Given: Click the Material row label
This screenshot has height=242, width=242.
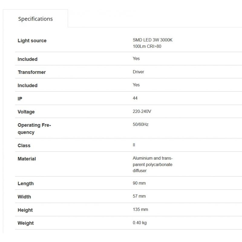Looking at the screenshot, I should pyautogui.click(x=27, y=159).
